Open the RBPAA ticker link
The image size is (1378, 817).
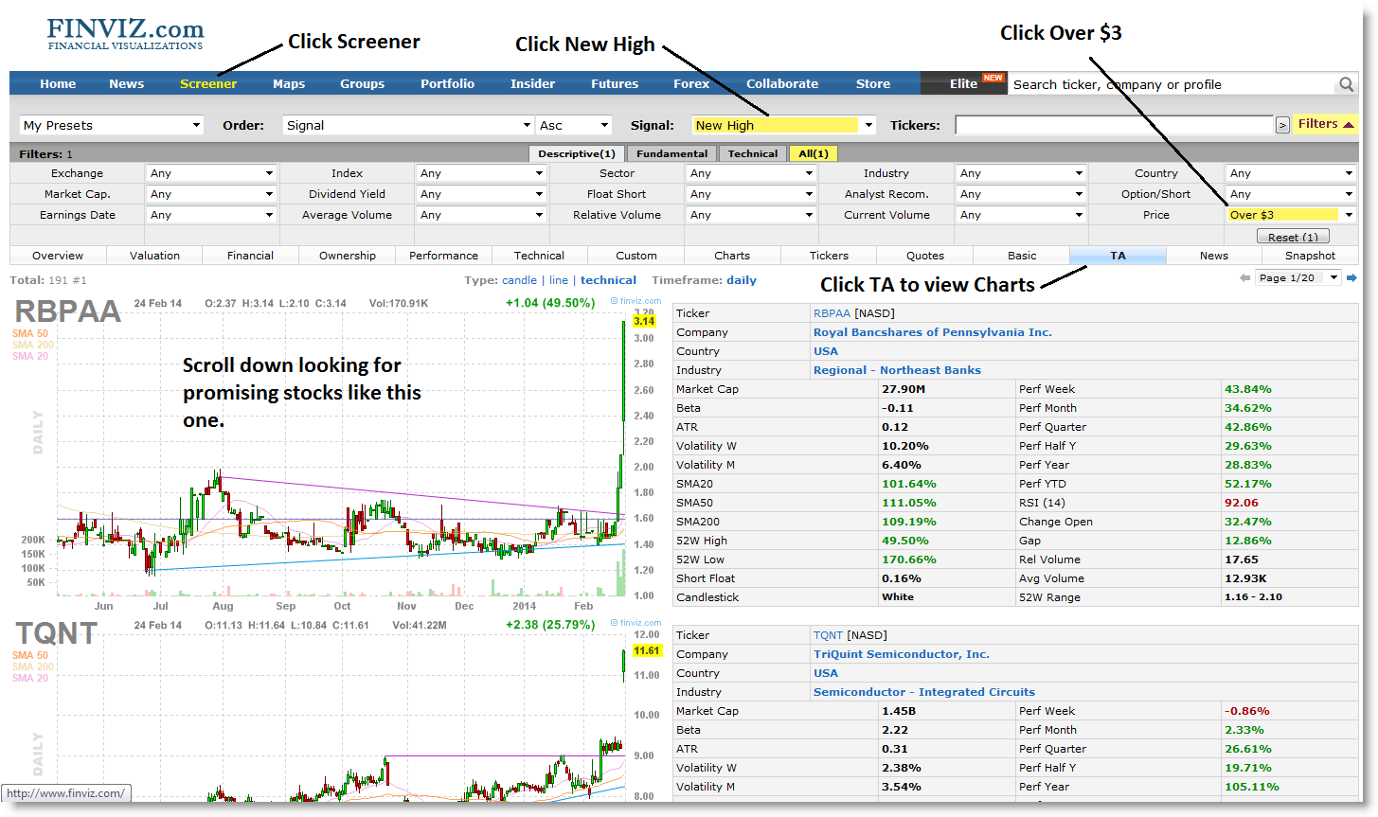832,313
